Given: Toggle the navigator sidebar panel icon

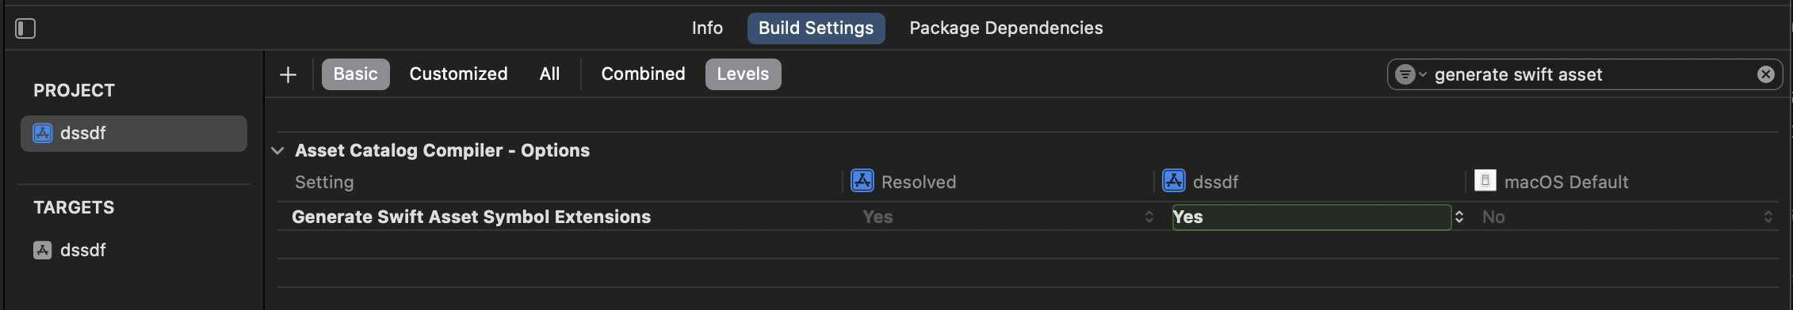Looking at the screenshot, I should 25,28.
